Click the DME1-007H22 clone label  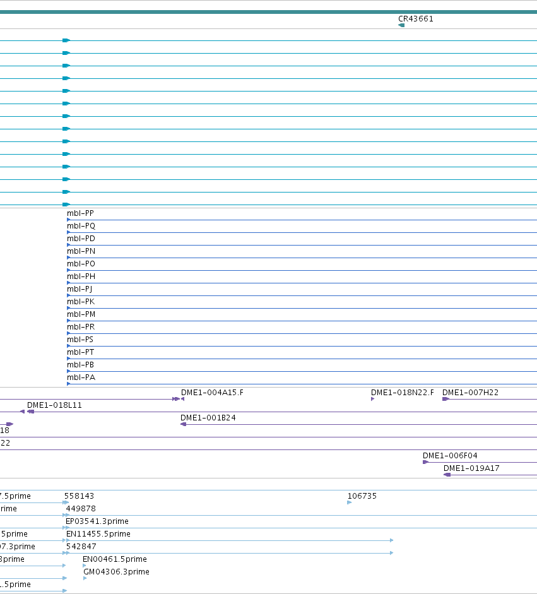pos(470,393)
